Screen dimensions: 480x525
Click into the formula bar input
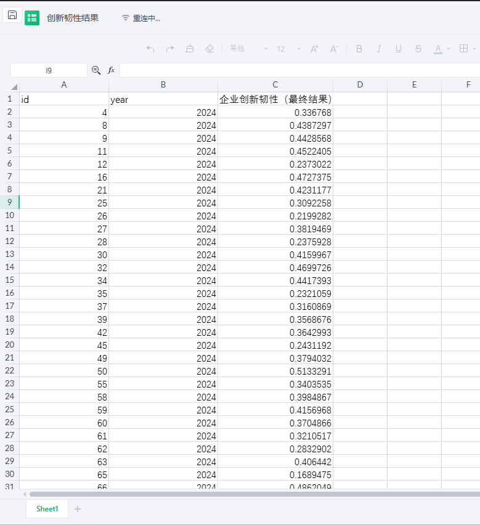pos(299,70)
